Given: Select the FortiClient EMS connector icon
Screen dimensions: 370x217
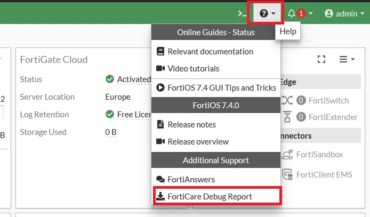Looking at the screenshot, I should tap(287, 174).
